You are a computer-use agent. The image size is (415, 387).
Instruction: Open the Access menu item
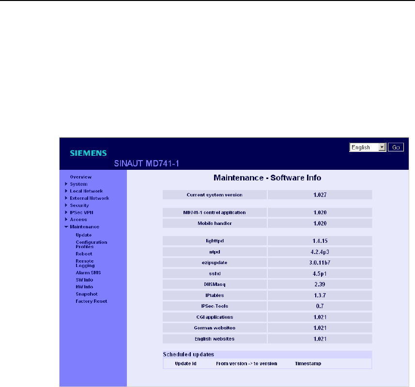click(78, 220)
